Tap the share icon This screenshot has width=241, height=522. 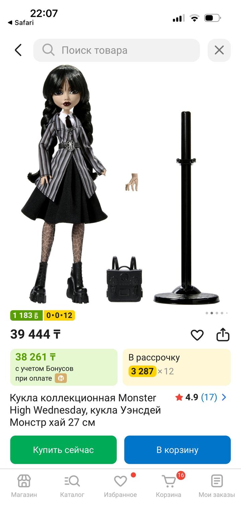223,334
